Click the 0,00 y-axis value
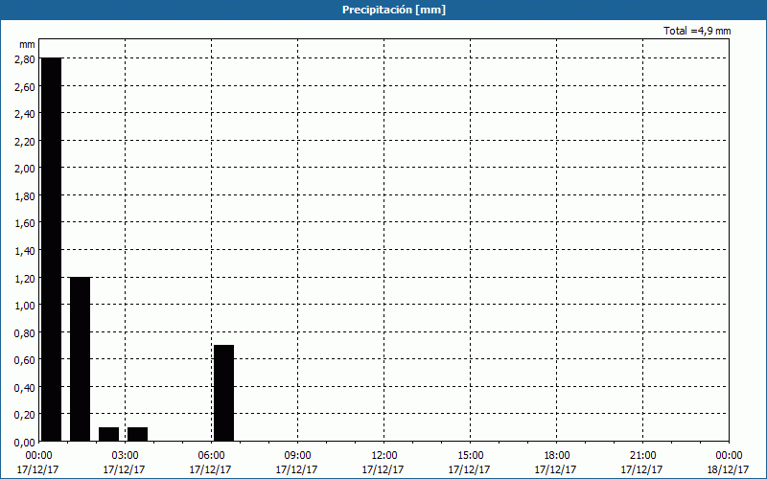This screenshot has height=479, width=767. (25, 443)
